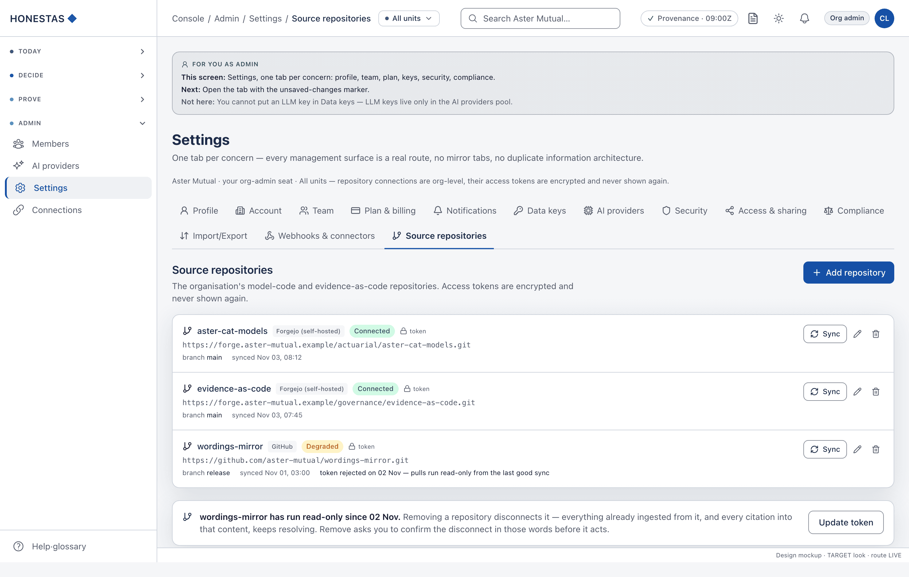Image resolution: width=909 pixels, height=577 pixels.
Task: Click the Help glossary question-mark icon
Action: pyautogui.click(x=18, y=546)
